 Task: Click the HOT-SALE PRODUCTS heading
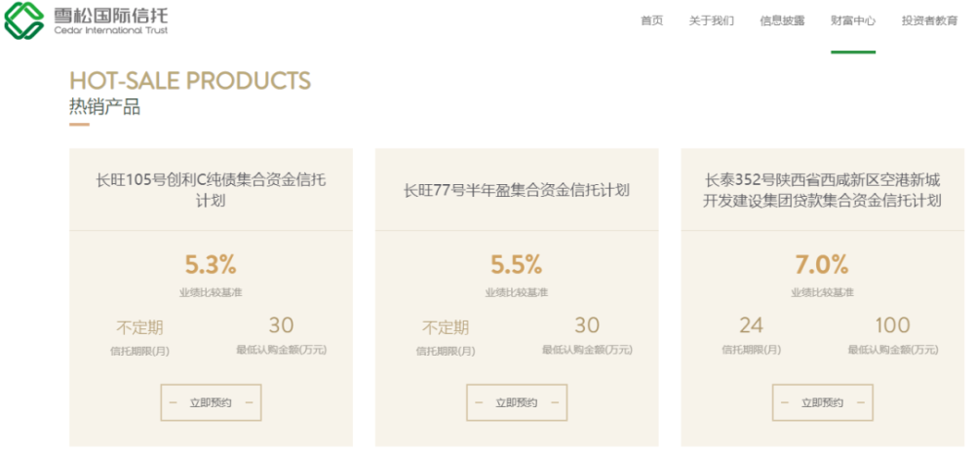190,81
